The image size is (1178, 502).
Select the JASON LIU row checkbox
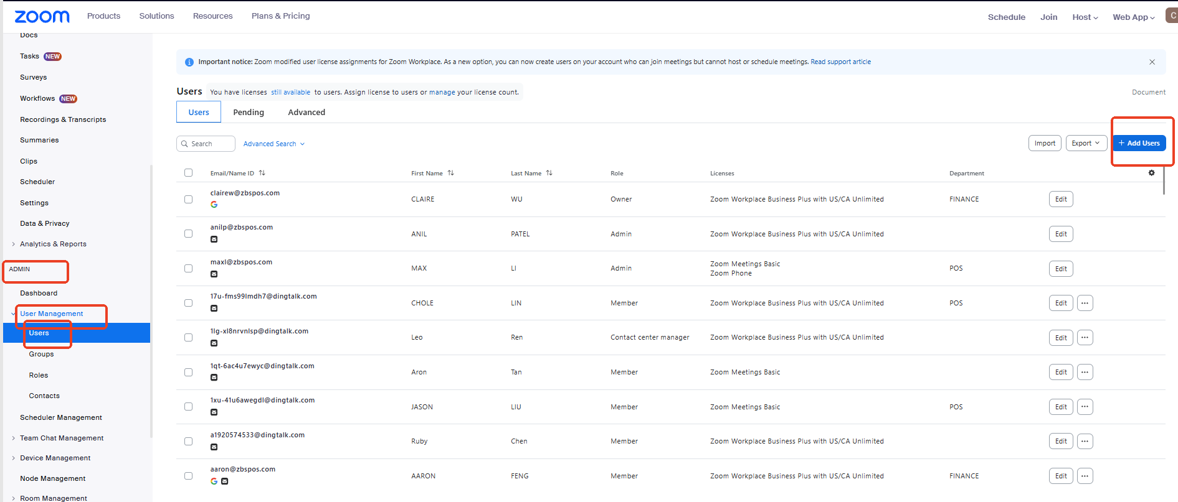click(189, 407)
